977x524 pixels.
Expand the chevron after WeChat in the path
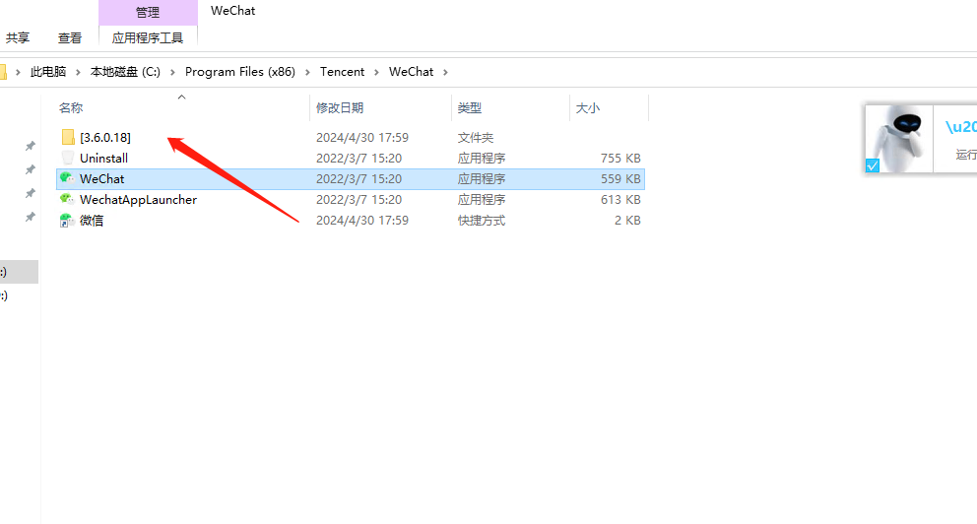point(445,72)
